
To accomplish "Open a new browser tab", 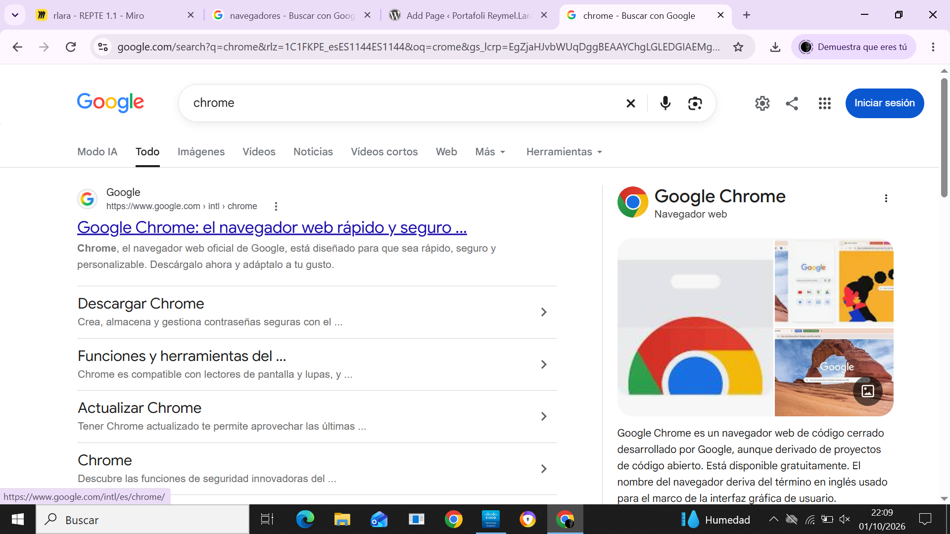I will click(x=747, y=15).
